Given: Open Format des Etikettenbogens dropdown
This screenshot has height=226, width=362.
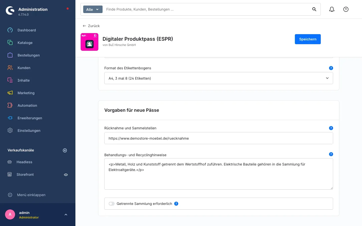Looking at the screenshot, I should (219, 78).
